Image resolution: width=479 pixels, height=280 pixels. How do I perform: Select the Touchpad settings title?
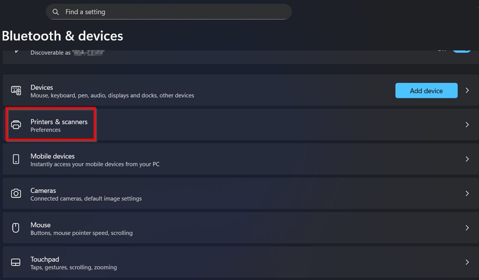44,259
